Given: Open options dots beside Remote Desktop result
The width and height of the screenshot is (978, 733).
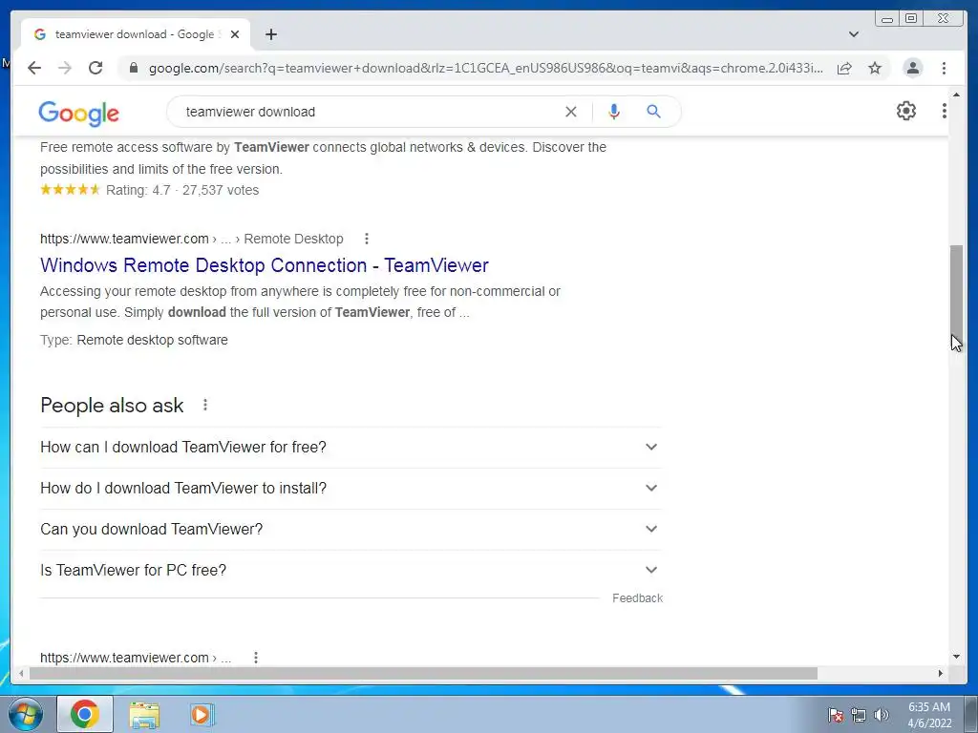Looking at the screenshot, I should tap(367, 239).
